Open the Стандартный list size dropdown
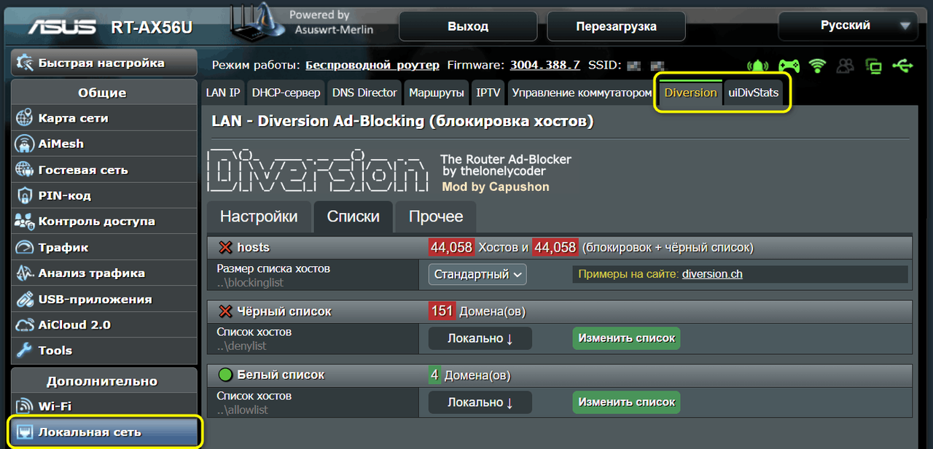Viewport: 933px width, 449px height. pos(477,275)
